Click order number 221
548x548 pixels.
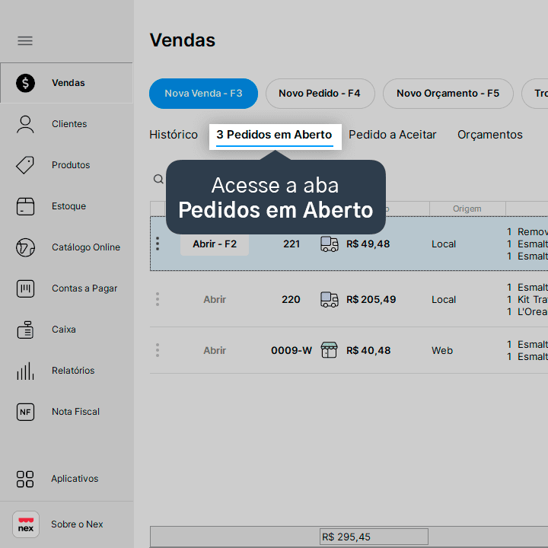coord(292,244)
